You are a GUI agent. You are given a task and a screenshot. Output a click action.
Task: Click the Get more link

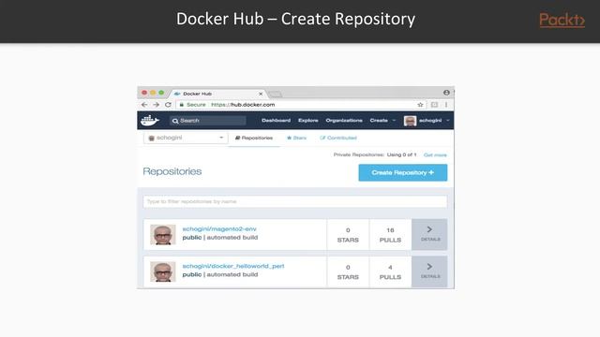pyautogui.click(x=435, y=155)
